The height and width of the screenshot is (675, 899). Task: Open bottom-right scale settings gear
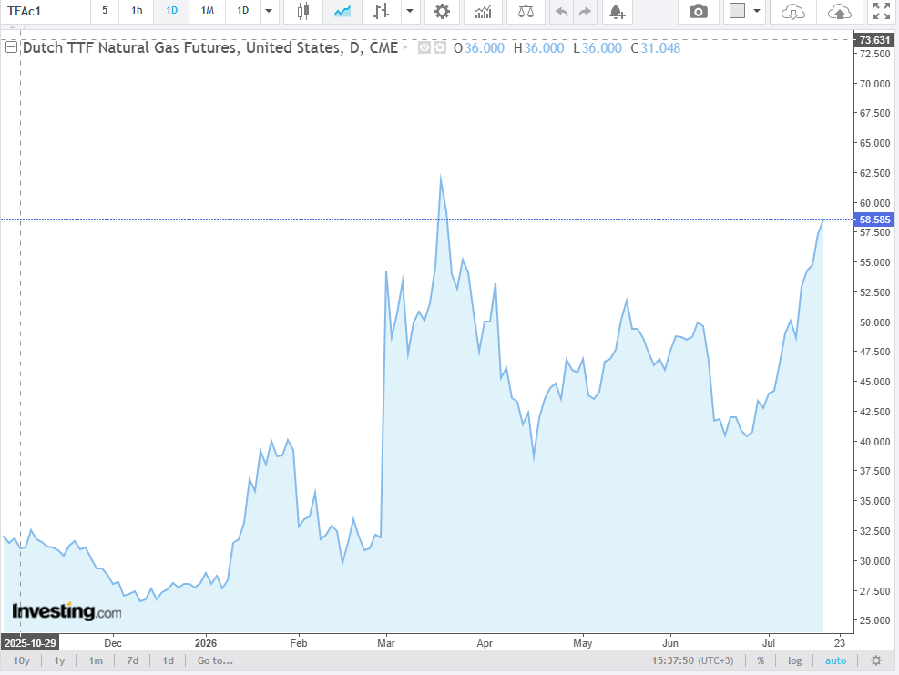pyautogui.click(x=876, y=660)
